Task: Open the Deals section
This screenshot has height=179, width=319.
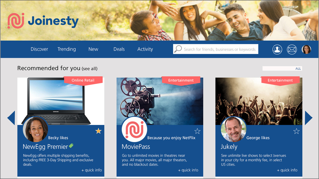Action: 119,49
